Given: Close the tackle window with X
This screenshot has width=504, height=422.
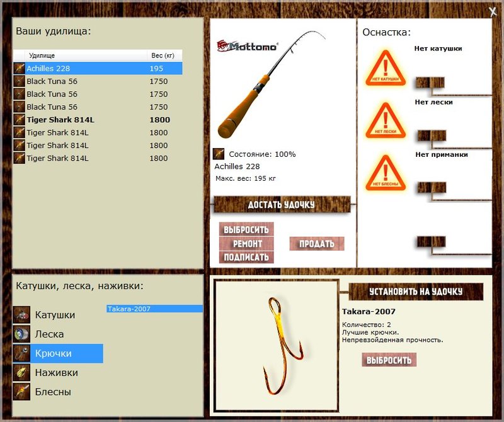Looking at the screenshot, I should 493,12.
